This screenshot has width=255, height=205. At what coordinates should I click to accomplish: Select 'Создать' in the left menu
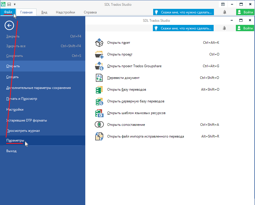[13, 77]
